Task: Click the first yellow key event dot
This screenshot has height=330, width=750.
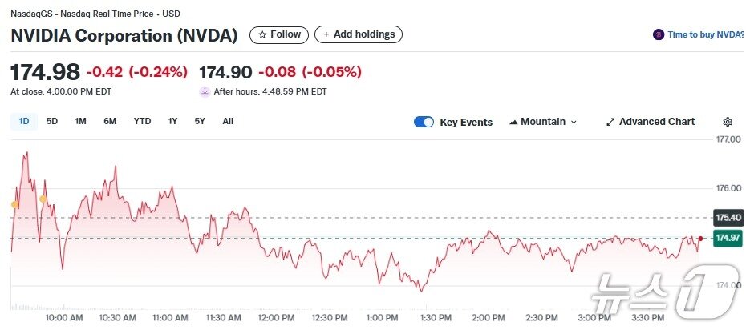Action: pyautogui.click(x=15, y=204)
